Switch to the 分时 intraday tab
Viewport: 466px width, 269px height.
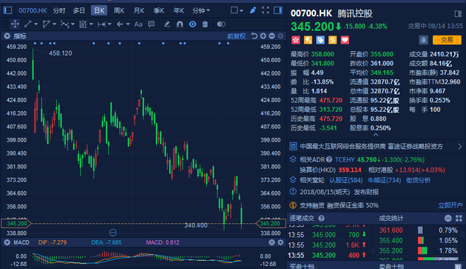coord(59,10)
